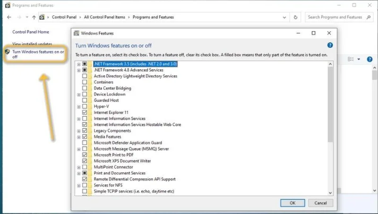Check Simple TCPIP services checkbox
This screenshot has height=214, width=378.
(85, 191)
